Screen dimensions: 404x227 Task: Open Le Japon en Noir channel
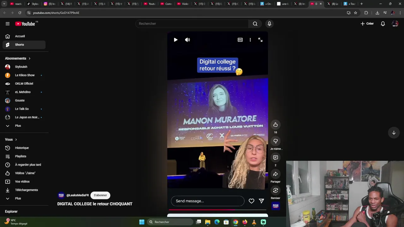click(24, 117)
